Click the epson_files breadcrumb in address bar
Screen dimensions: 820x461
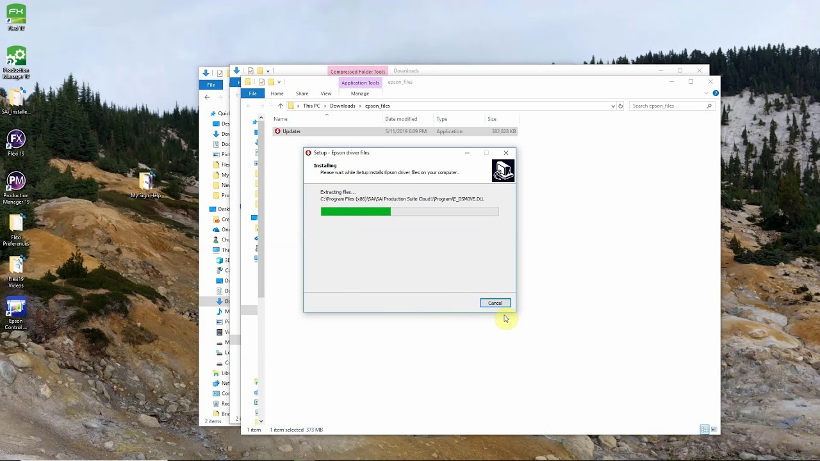377,106
